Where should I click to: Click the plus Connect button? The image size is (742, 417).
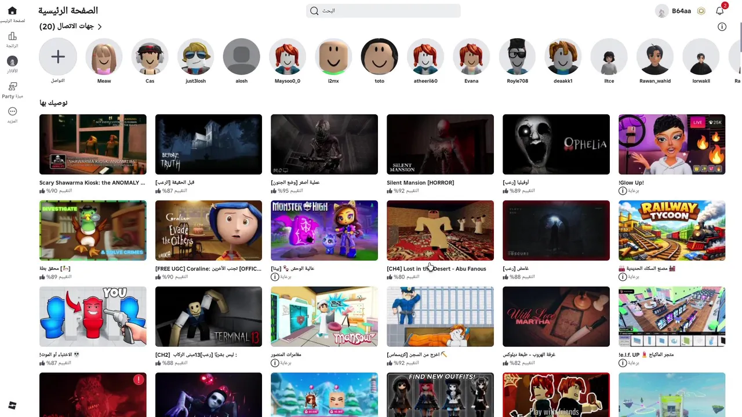pyautogui.click(x=58, y=56)
